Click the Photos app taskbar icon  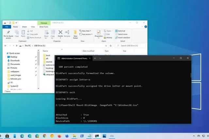(x=104, y=136)
